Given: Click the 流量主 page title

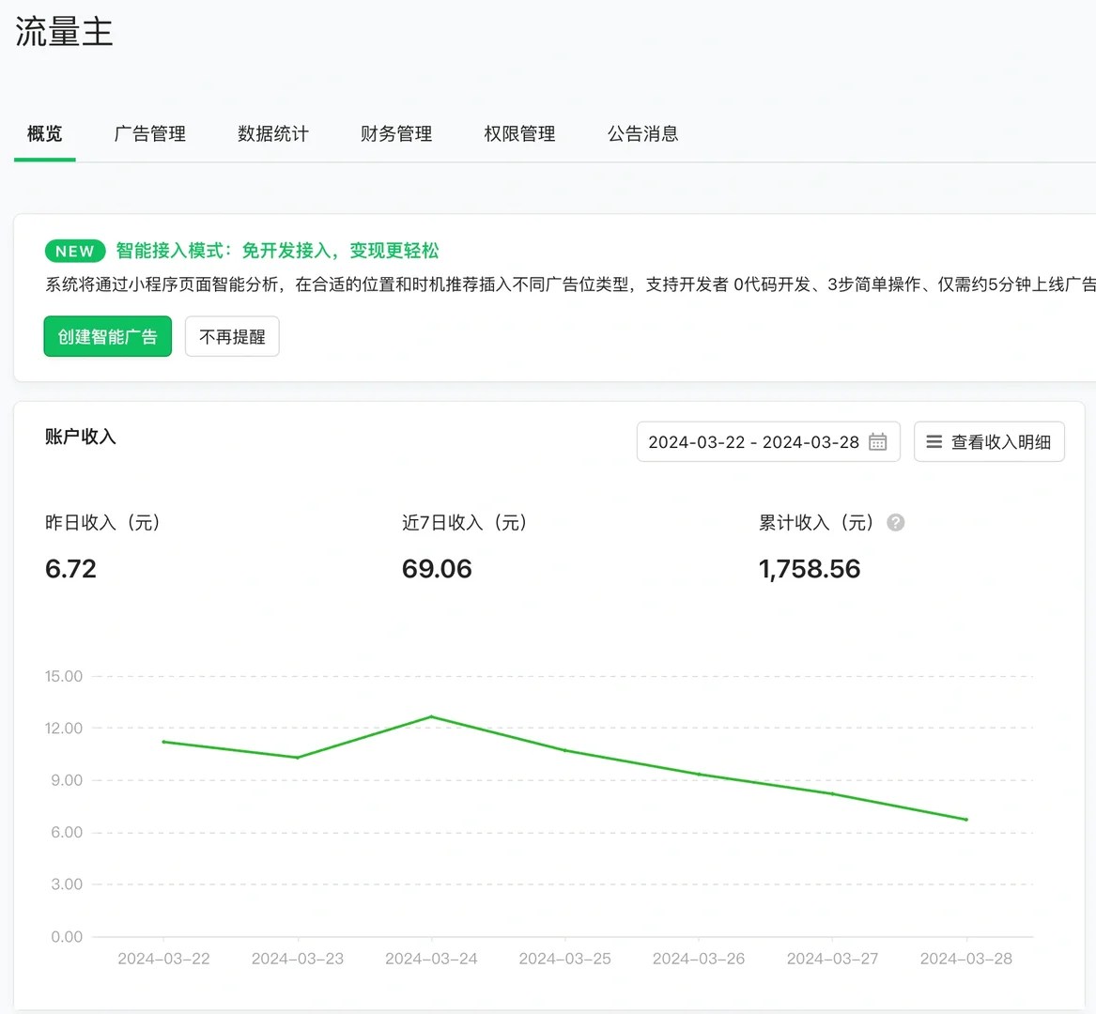Looking at the screenshot, I should (x=63, y=31).
